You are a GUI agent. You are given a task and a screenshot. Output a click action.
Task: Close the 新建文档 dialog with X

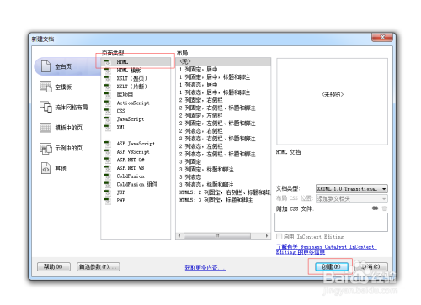(x=382, y=37)
